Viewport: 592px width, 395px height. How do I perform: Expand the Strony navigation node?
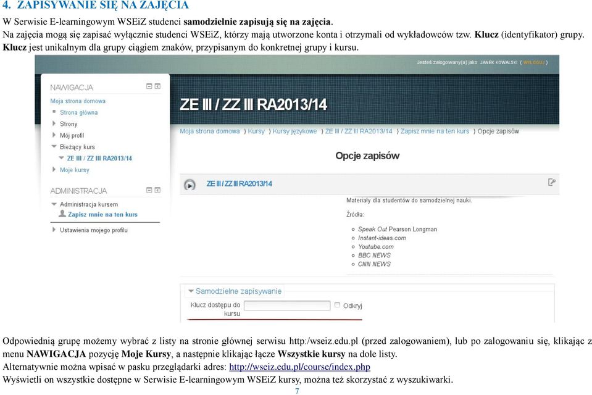[54, 123]
